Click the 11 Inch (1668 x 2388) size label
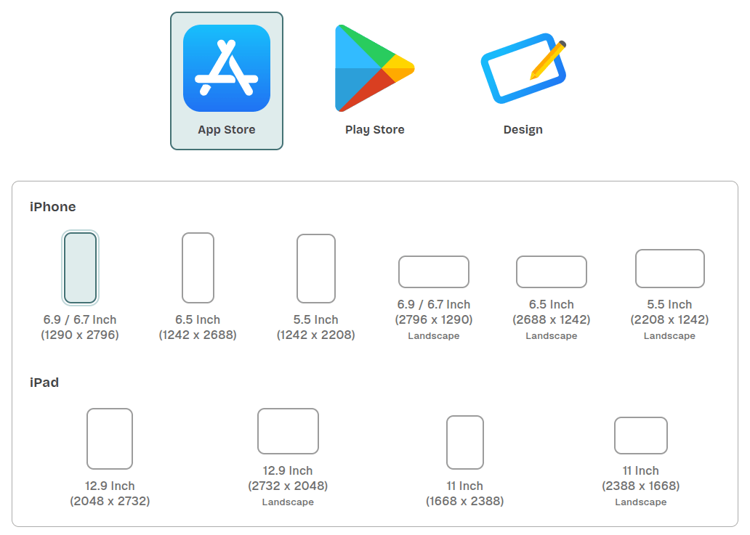 tap(465, 493)
